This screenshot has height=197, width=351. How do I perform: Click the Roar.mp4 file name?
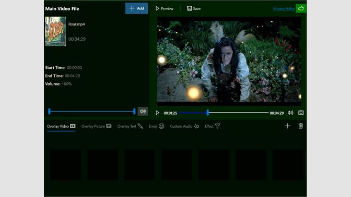coord(77,24)
